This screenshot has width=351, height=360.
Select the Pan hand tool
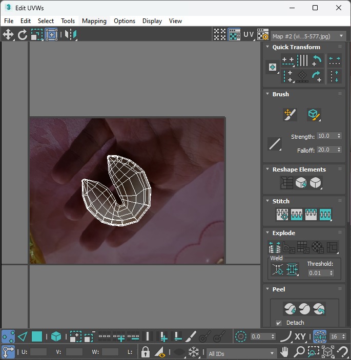284,352
